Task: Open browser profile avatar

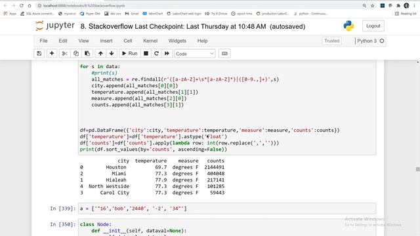Action: (x=406, y=6)
